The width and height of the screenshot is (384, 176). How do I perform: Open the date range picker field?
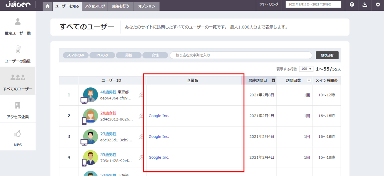313,4
